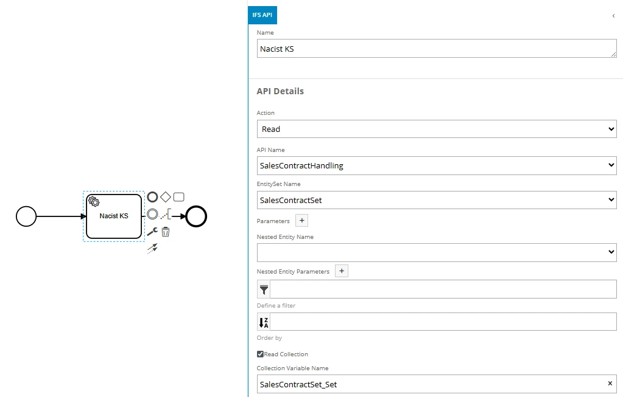Image resolution: width=623 pixels, height=397 pixels.
Task: Click the filter funnel icon
Action: [x=264, y=289]
